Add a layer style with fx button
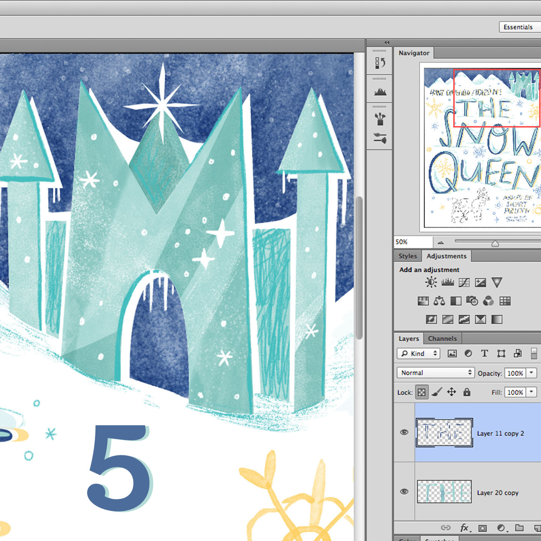Viewport: 541px width, 541px height. (x=465, y=528)
